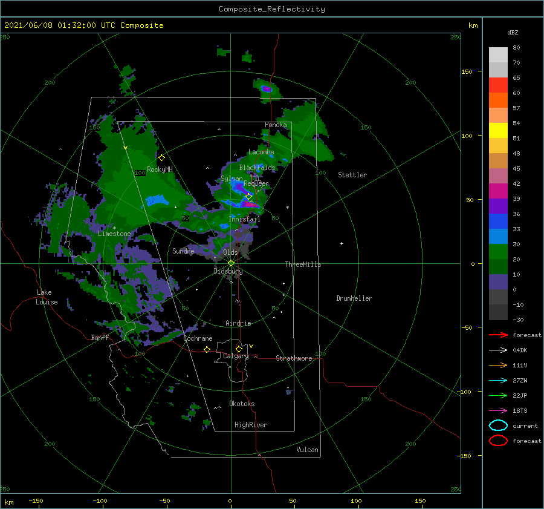The image size is (544, 509).
Task: Click the Banff label
Action: click(100, 337)
